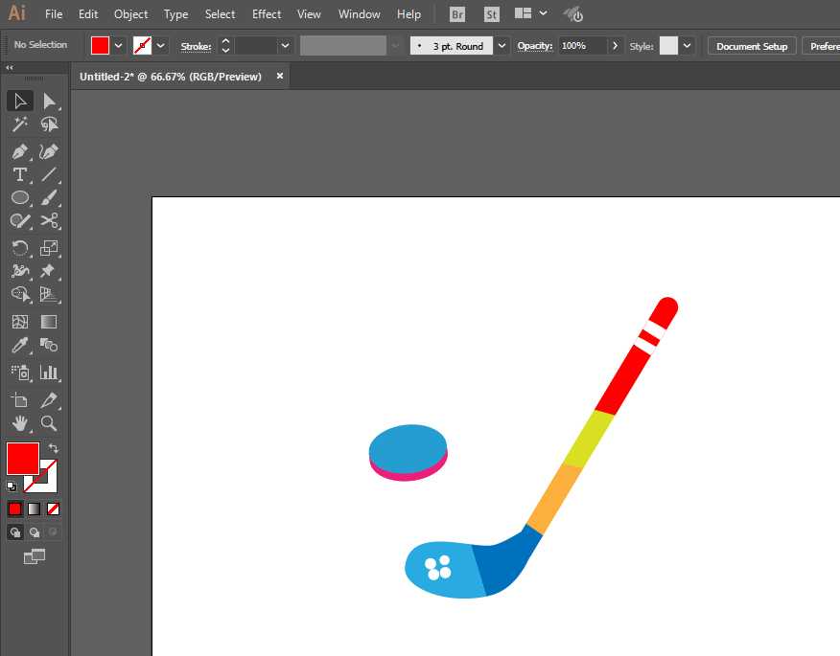Activate the Type tool
This screenshot has height=656, width=840.
point(19,174)
